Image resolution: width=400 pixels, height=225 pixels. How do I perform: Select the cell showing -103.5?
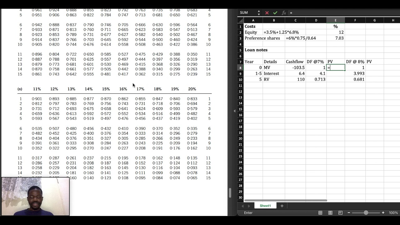click(295, 67)
